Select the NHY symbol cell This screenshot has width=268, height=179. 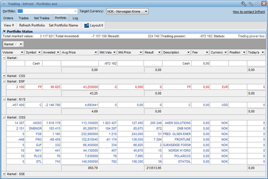tap(33, 151)
